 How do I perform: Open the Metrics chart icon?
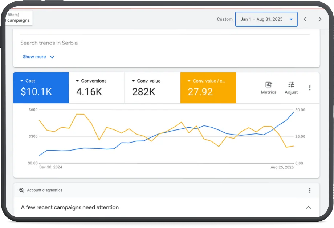(x=268, y=85)
